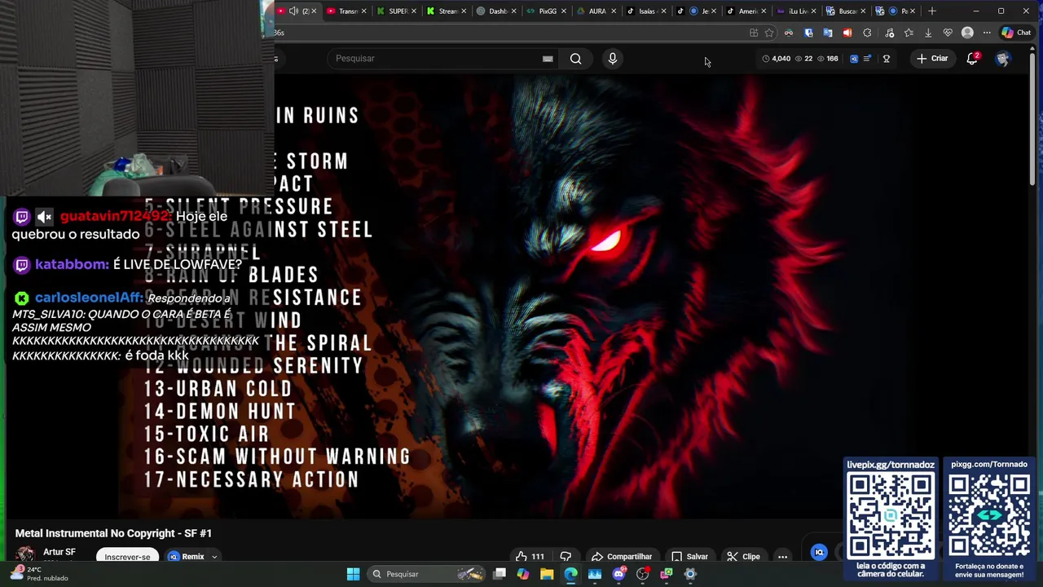Open the Windows Start menu

[x=353, y=574]
